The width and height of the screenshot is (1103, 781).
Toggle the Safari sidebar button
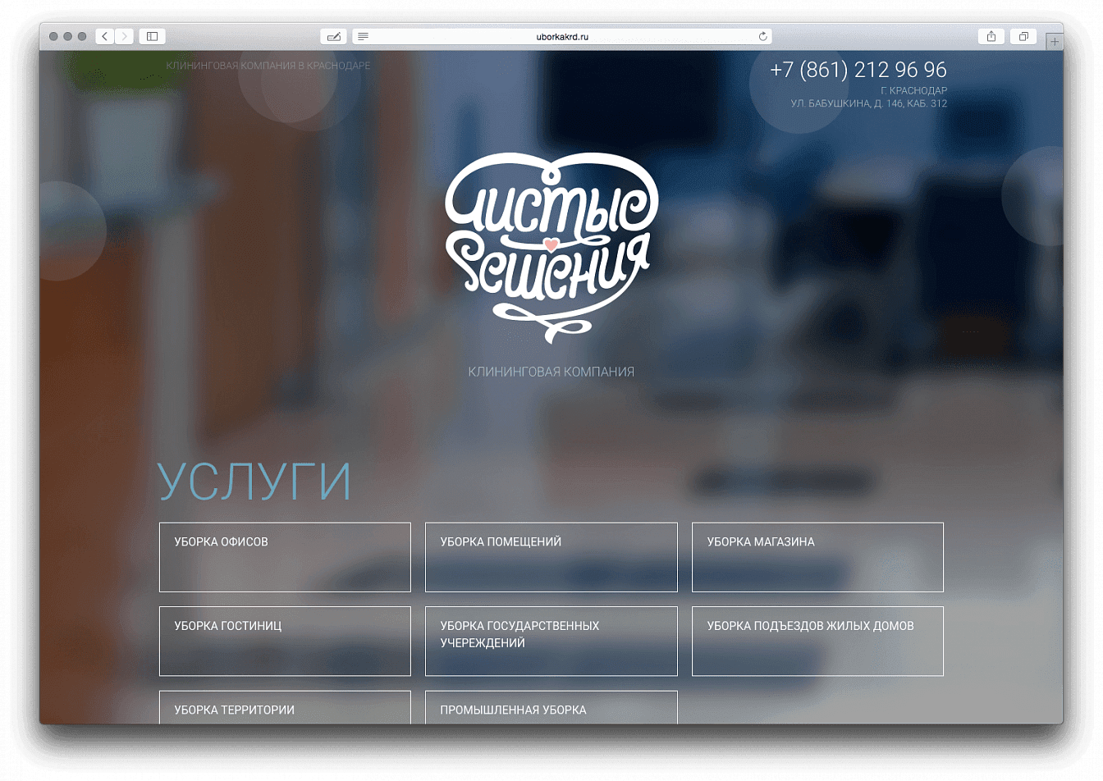152,36
